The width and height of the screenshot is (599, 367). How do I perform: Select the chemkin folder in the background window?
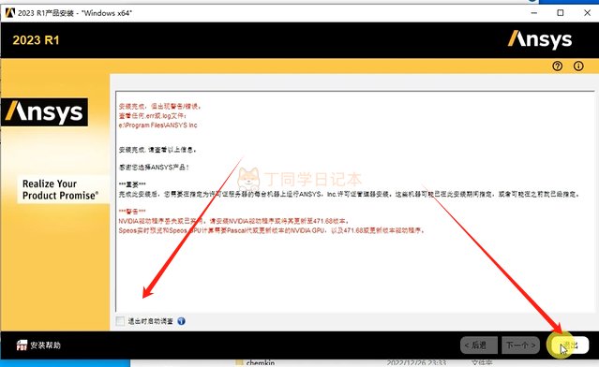[255, 363]
